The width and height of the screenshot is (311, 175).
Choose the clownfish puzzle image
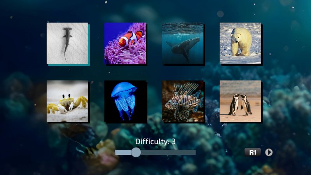(x=125, y=43)
